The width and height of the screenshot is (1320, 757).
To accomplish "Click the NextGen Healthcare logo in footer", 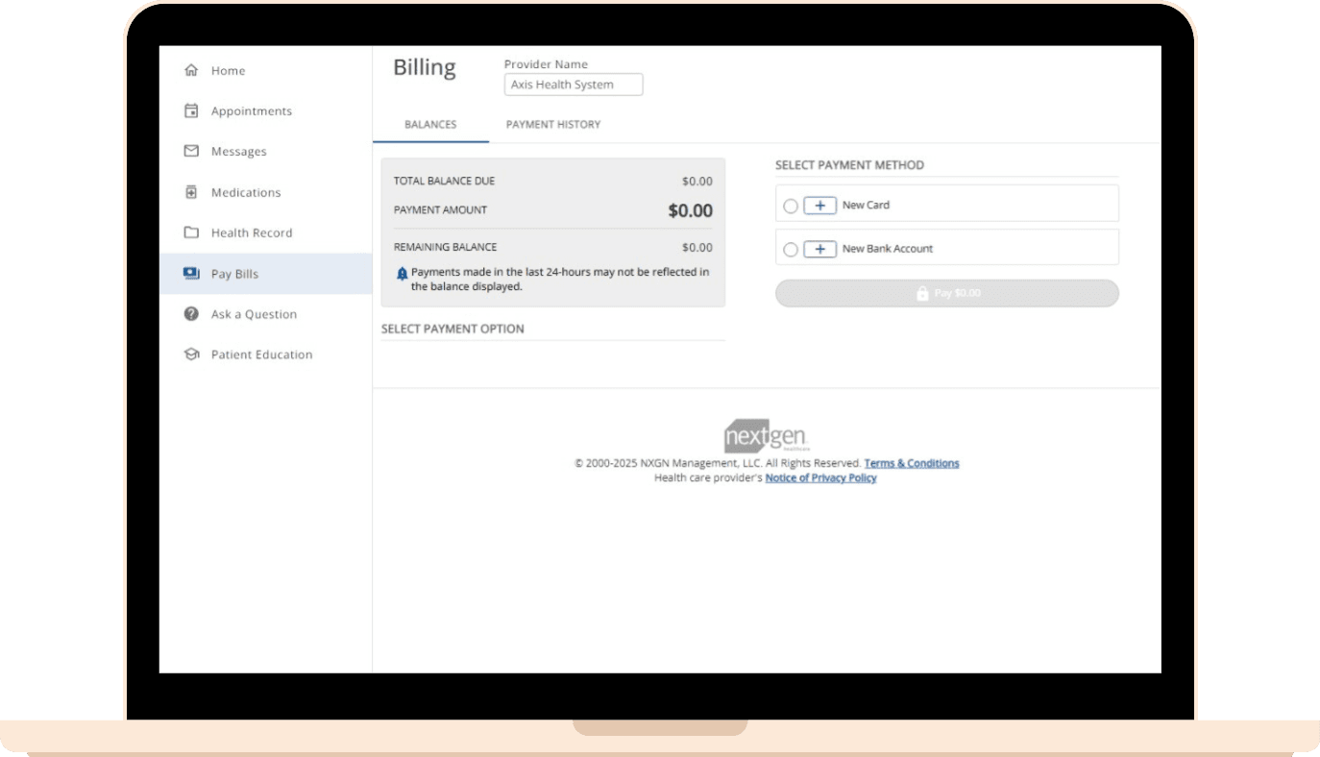I will click(x=766, y=436).
